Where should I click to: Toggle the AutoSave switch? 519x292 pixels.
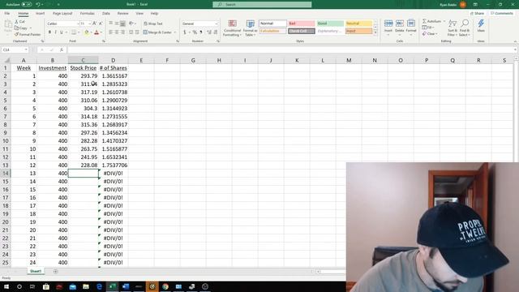click(27, 4)
